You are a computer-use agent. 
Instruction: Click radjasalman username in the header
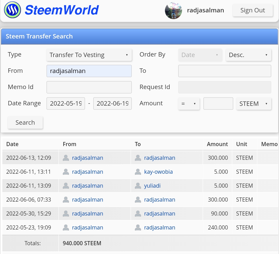206,10
